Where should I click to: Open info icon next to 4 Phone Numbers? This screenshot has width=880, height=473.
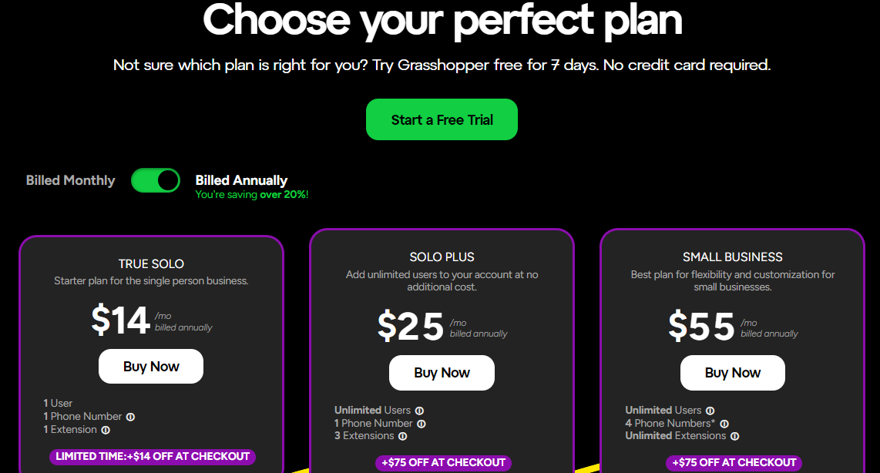(x=724, y=424)
